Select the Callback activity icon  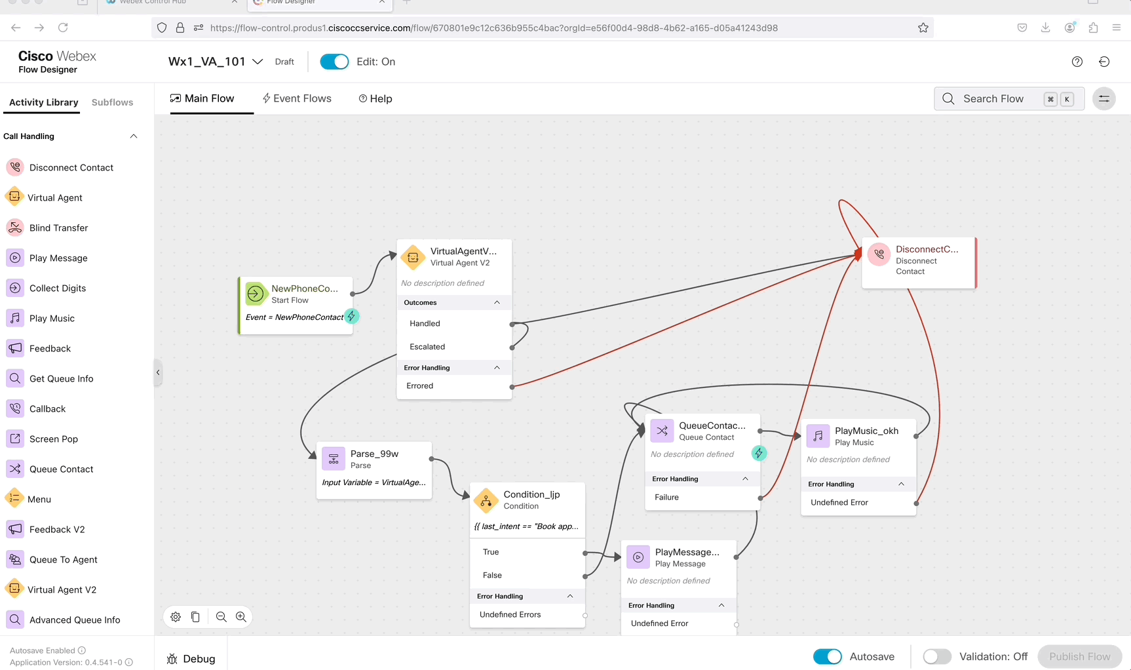[x=15, y=408]
